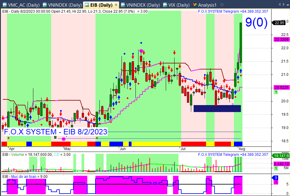Switch to the VMC_AC (Daily) tab
290x196 pixels.
(x=21, y=5)
